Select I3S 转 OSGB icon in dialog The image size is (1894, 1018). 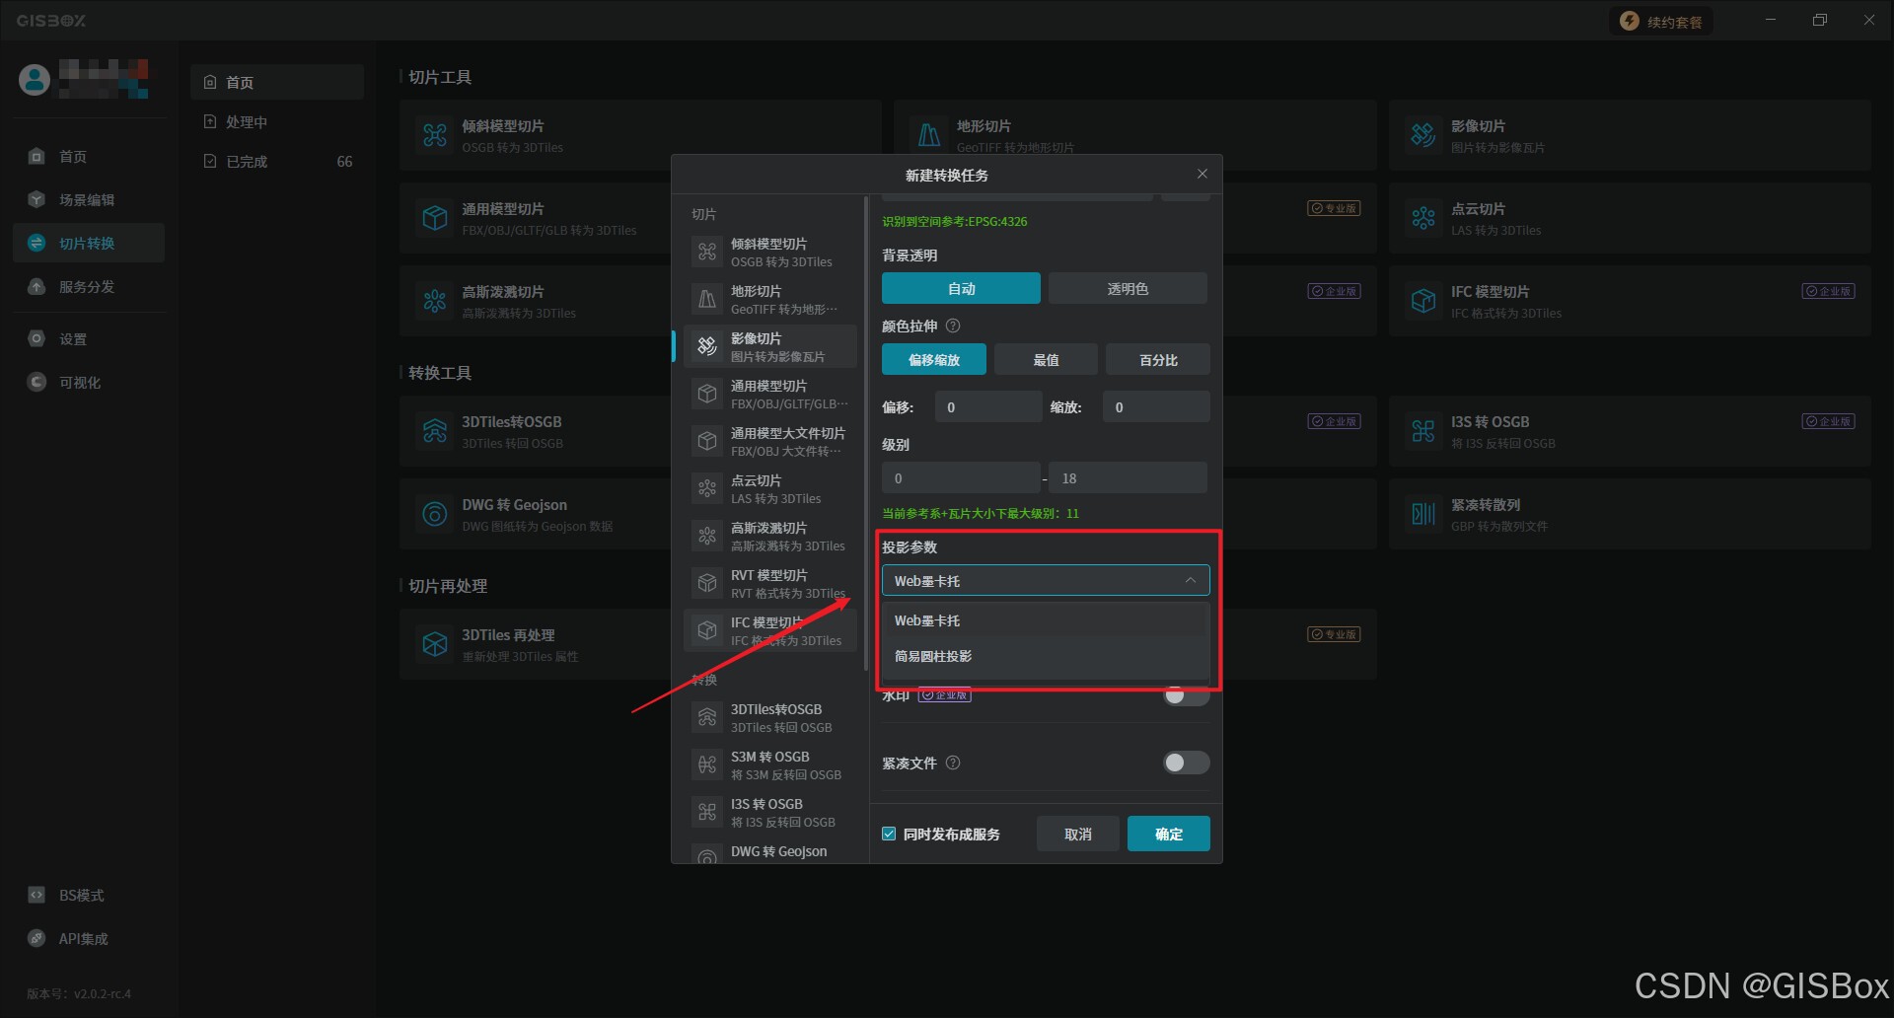coord(707,813)
